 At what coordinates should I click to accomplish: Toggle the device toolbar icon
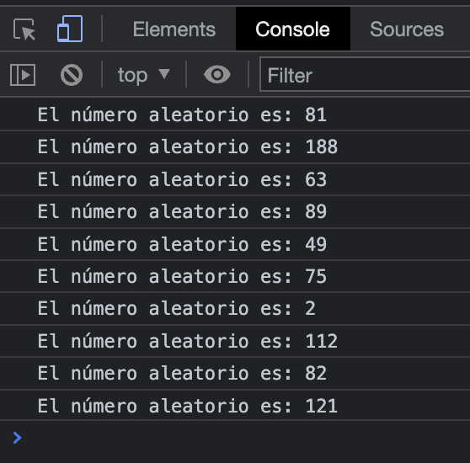point(70,29)
